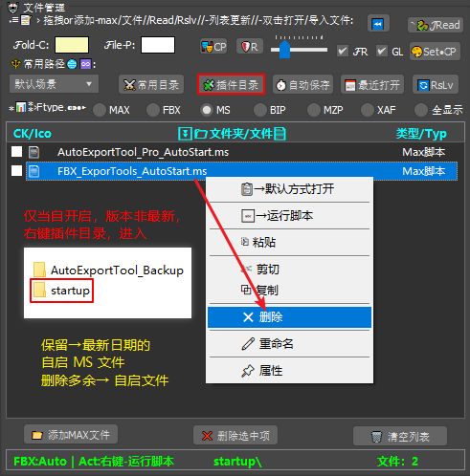Click the down-arrow icon in the list header

pos(185,134)
